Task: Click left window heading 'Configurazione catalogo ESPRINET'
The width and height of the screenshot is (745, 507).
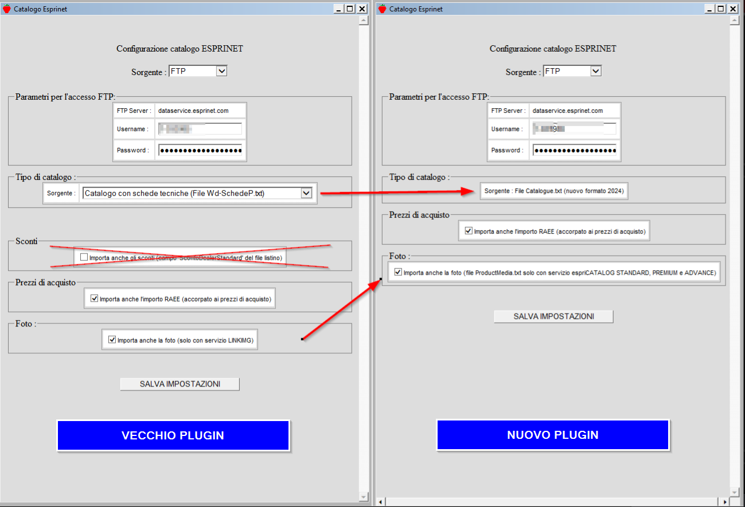Action: click(x=180, y=49)
